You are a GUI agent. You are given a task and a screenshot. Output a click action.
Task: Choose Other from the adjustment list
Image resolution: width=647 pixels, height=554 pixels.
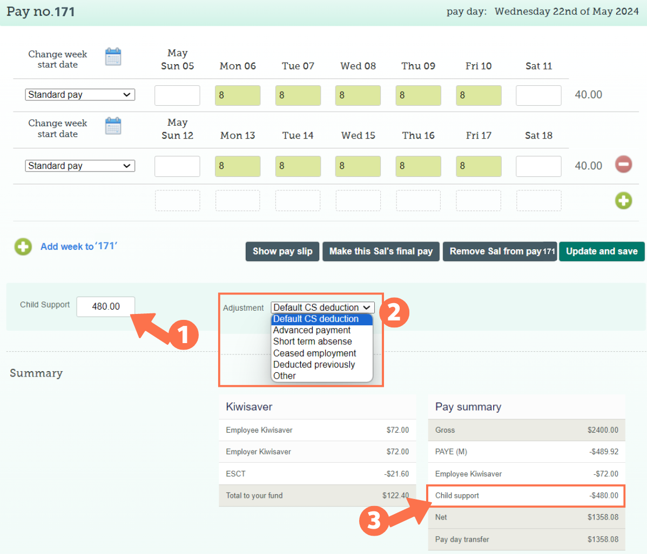285,376
